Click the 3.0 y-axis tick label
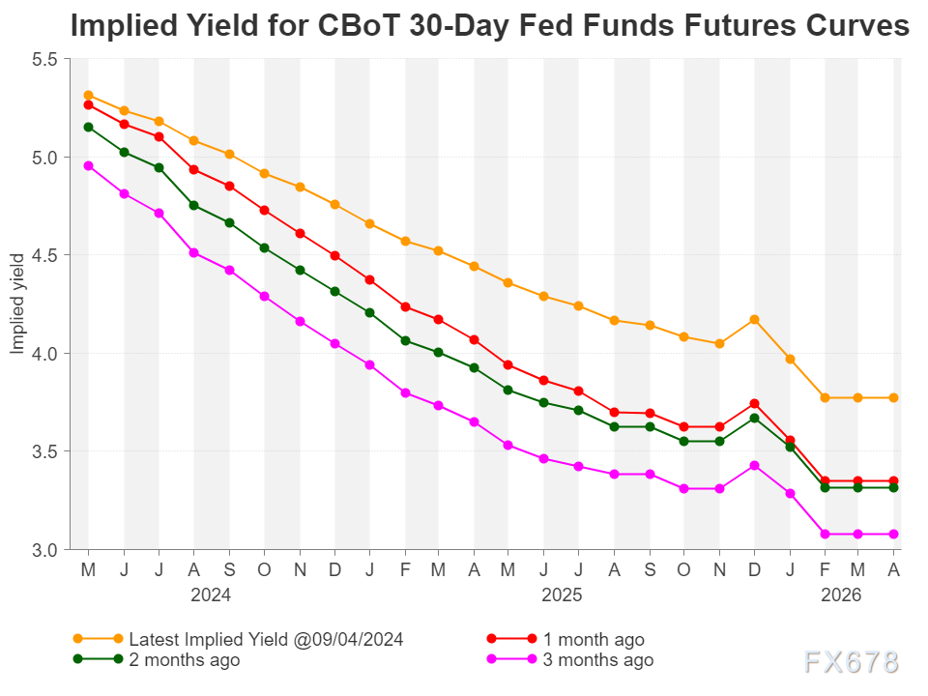 pyautogui.click(x=44, y=550)
